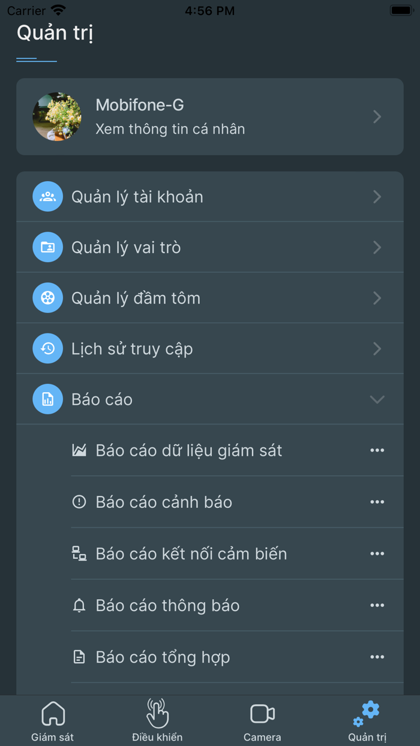
Task: Click the Quản lý vai trò card icon
Action: click(x=47, y=247)
